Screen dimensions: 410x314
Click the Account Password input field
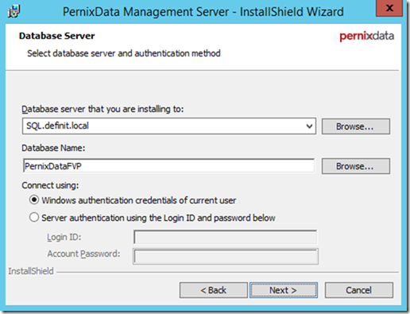pyautogui.click(x=226, y=256)
